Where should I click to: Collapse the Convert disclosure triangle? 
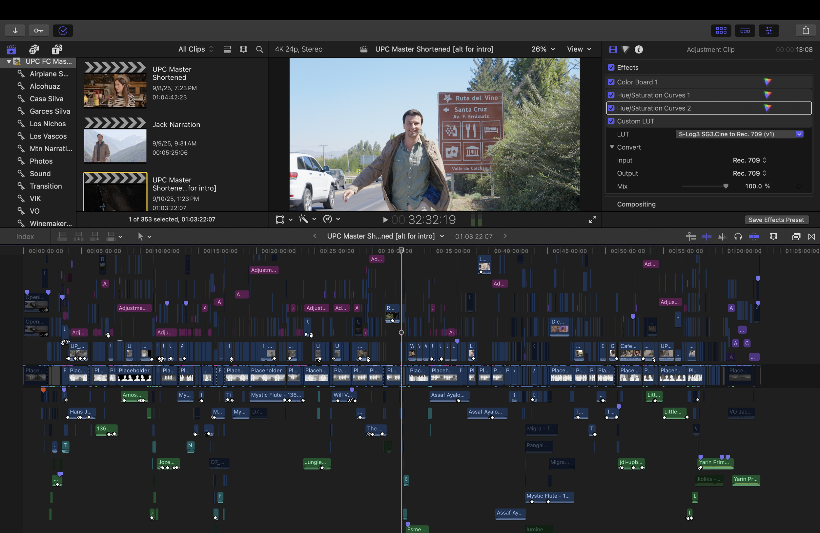coord(612,147)
